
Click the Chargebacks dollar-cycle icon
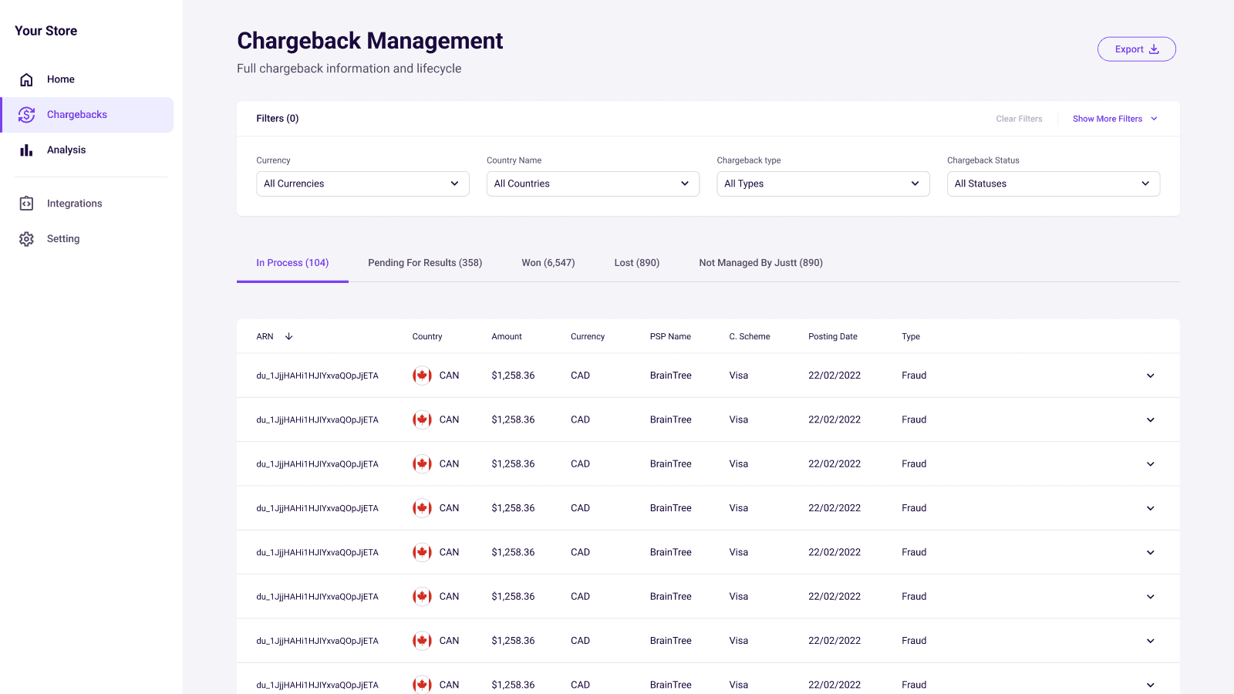[x=26, y=115]
